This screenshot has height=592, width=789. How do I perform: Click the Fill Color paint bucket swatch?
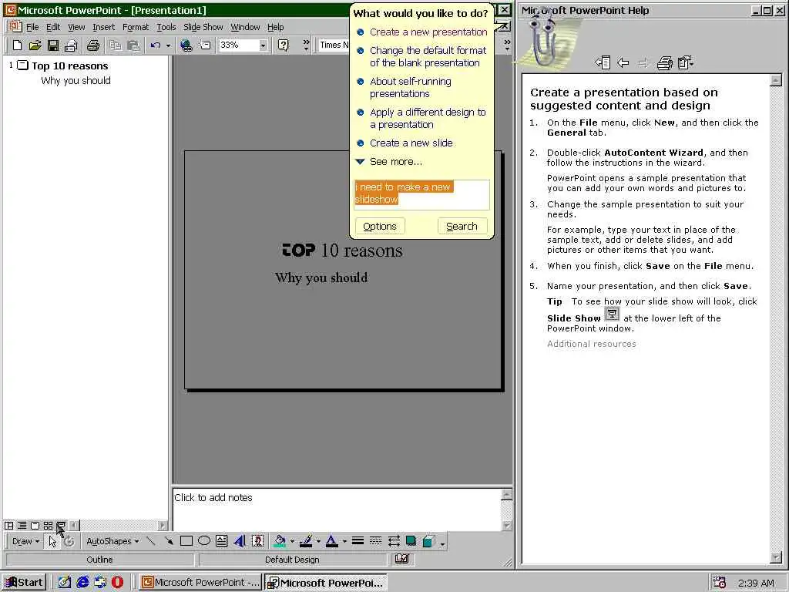(280, 541)
